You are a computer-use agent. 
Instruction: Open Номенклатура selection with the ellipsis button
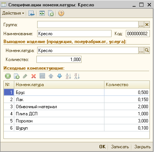pyautogui.click(x=141, y=51)
